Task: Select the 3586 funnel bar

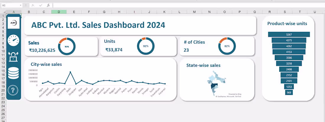Action: click(x=289, y=57)
